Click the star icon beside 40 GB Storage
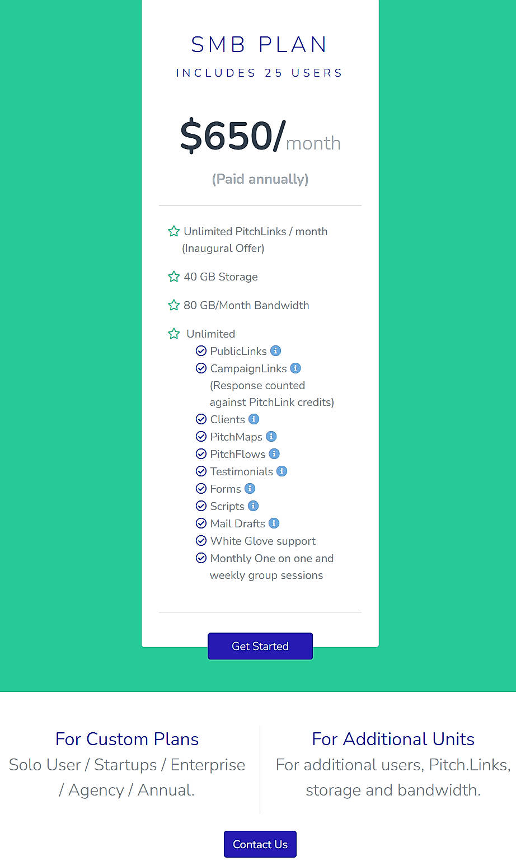 click(x=173, y=277)
